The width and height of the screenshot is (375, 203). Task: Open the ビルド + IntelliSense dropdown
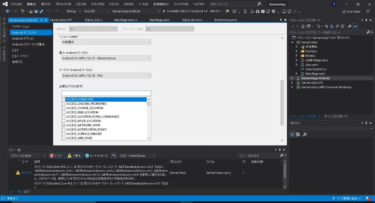(137, 156)
